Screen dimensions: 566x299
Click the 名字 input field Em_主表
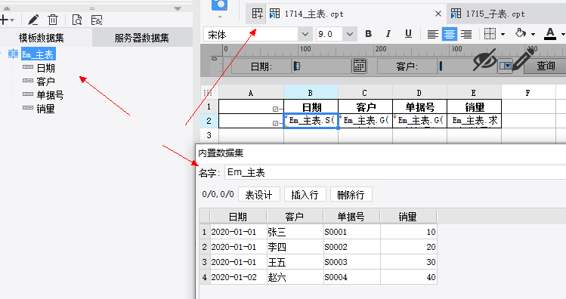395,172
